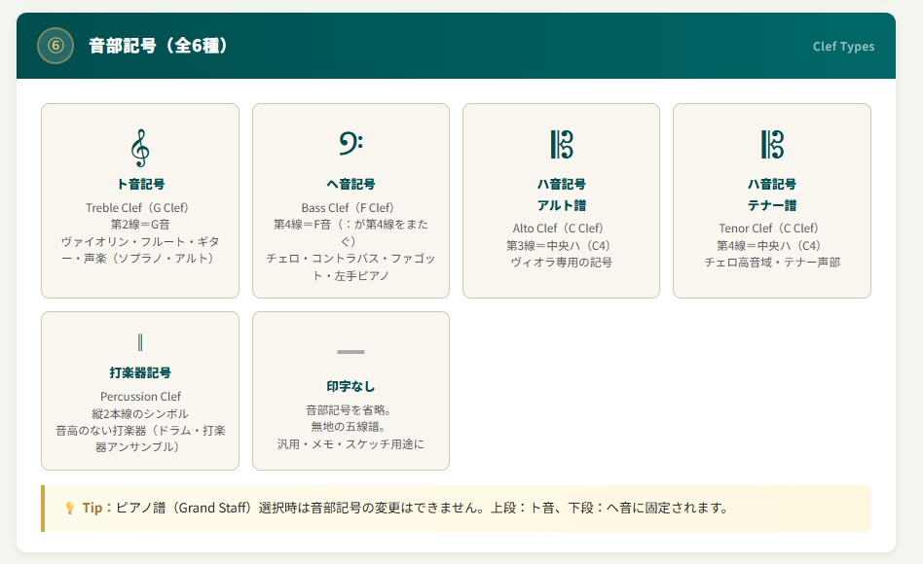The height and width of the screenshot is (564, 923).
Task: Click the テナー譜 heading text
Action: pyautogui.click(x=772, y=205)
